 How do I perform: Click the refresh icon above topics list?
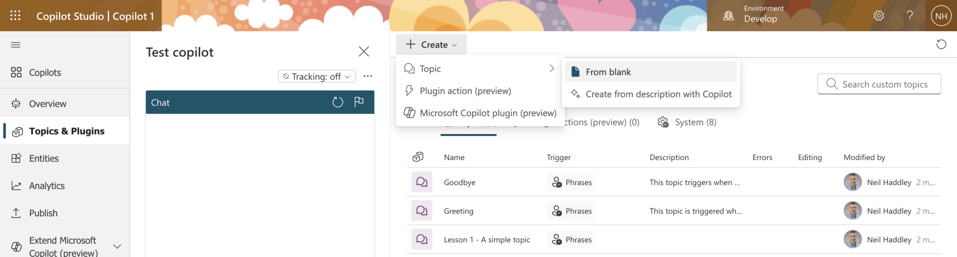point(941,44)
